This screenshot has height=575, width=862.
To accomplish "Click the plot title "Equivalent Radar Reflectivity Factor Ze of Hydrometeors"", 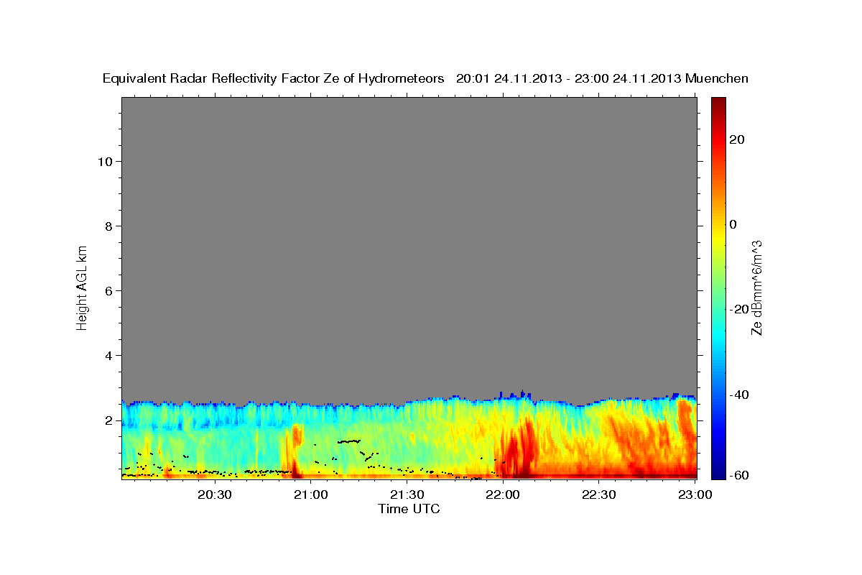I will [273, 78].
